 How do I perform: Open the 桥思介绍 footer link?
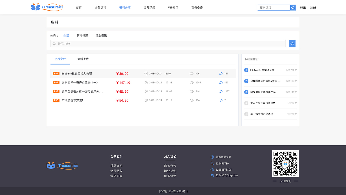[x=116, y=165]
